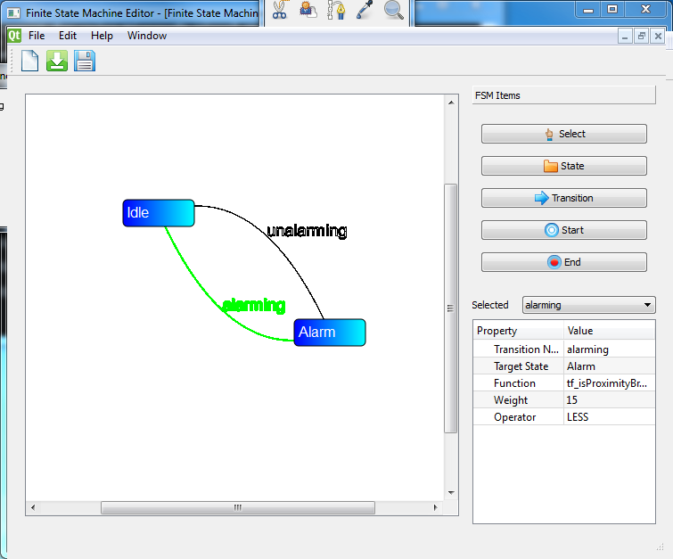Open the Selected item dropdown

(588, 305)
